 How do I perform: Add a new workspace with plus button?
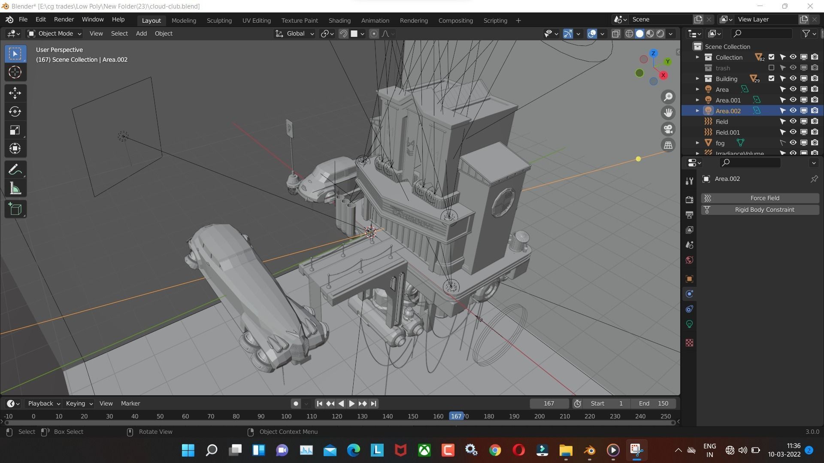(x=518, y=21)
